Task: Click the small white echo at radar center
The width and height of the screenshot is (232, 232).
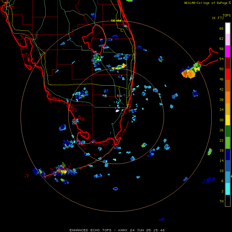Action: coord(117,111)
